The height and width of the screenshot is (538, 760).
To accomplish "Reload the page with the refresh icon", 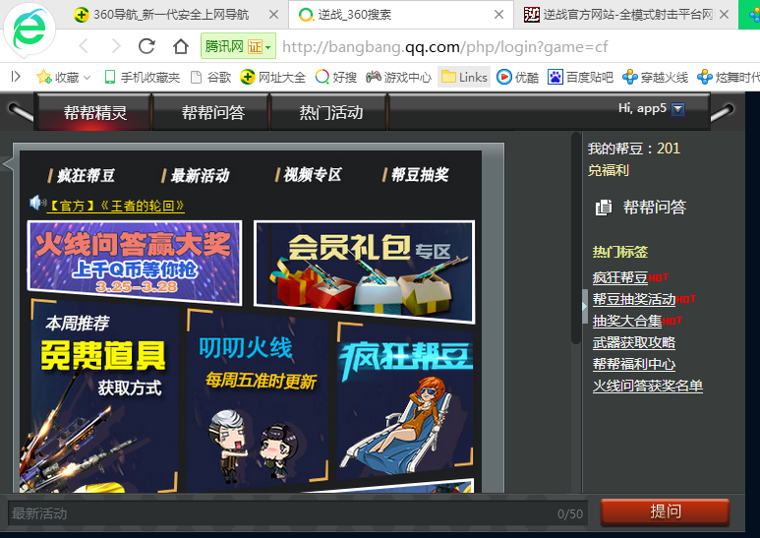I will [146, 46].
